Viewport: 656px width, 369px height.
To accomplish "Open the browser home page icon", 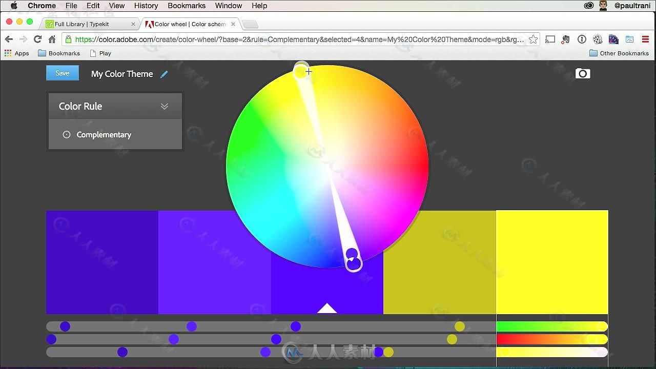I will [x=52, y=39].
